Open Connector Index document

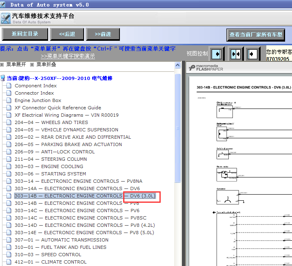pyautogui.click(x=34, y=93)
